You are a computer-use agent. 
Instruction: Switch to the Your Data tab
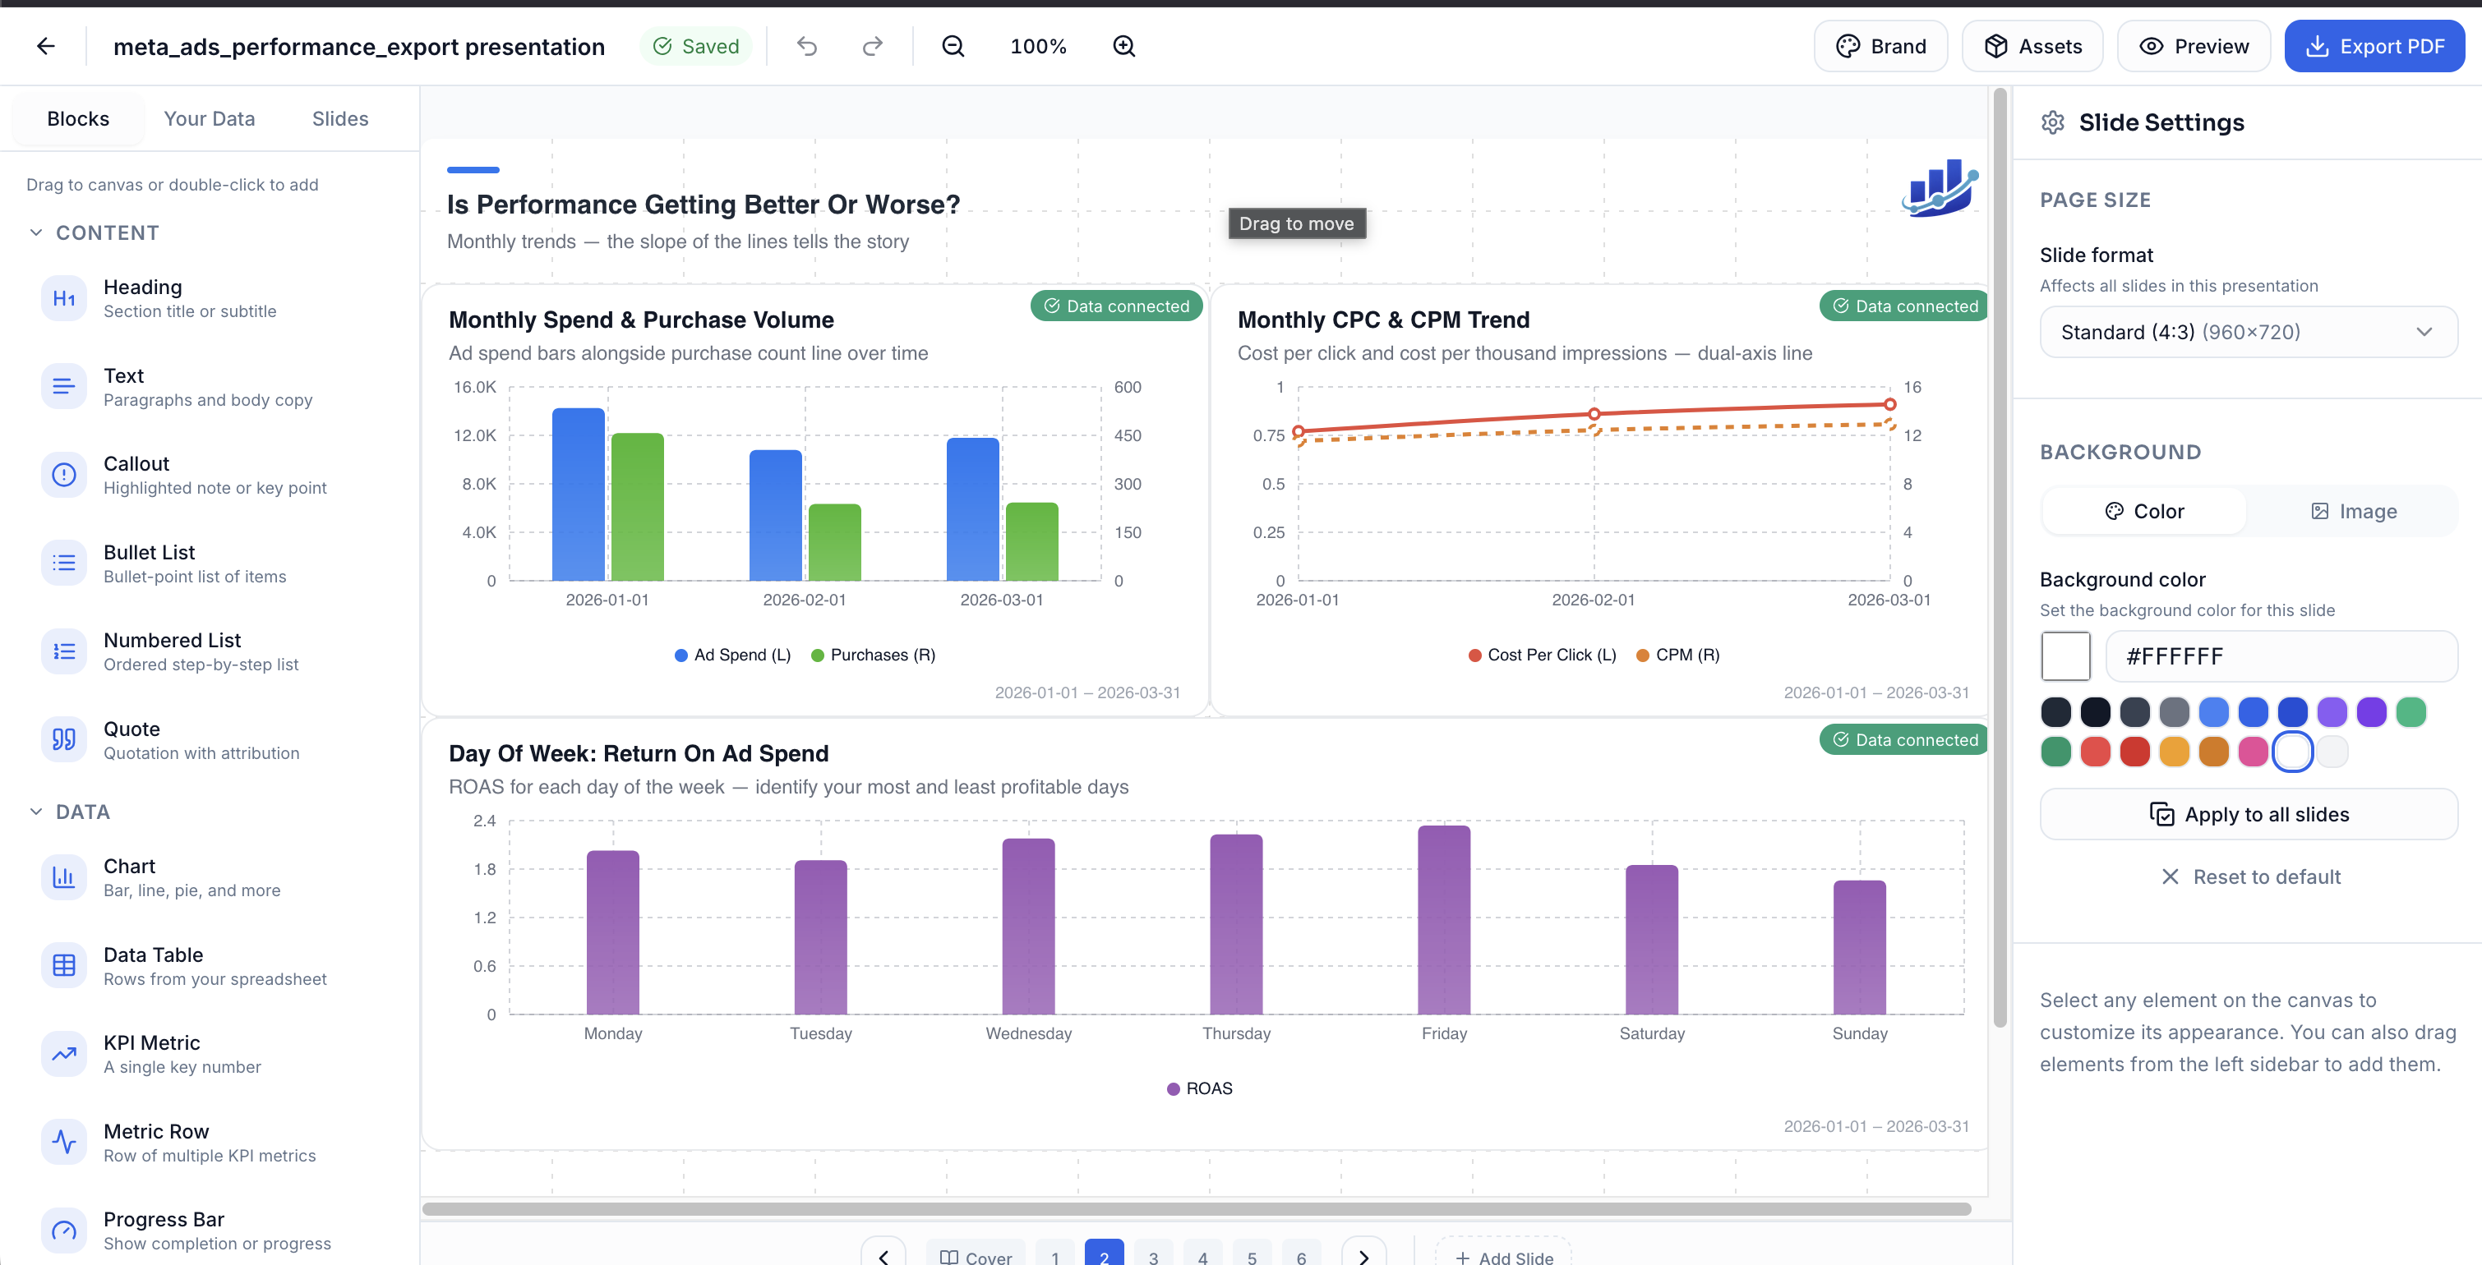209,118
